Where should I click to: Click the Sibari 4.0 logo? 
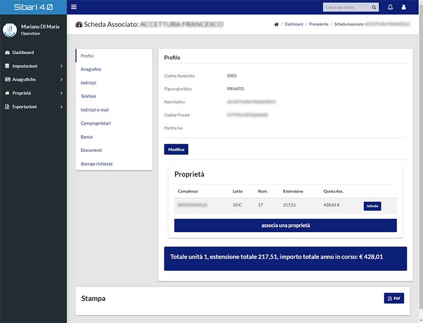(x=33, y=7)
